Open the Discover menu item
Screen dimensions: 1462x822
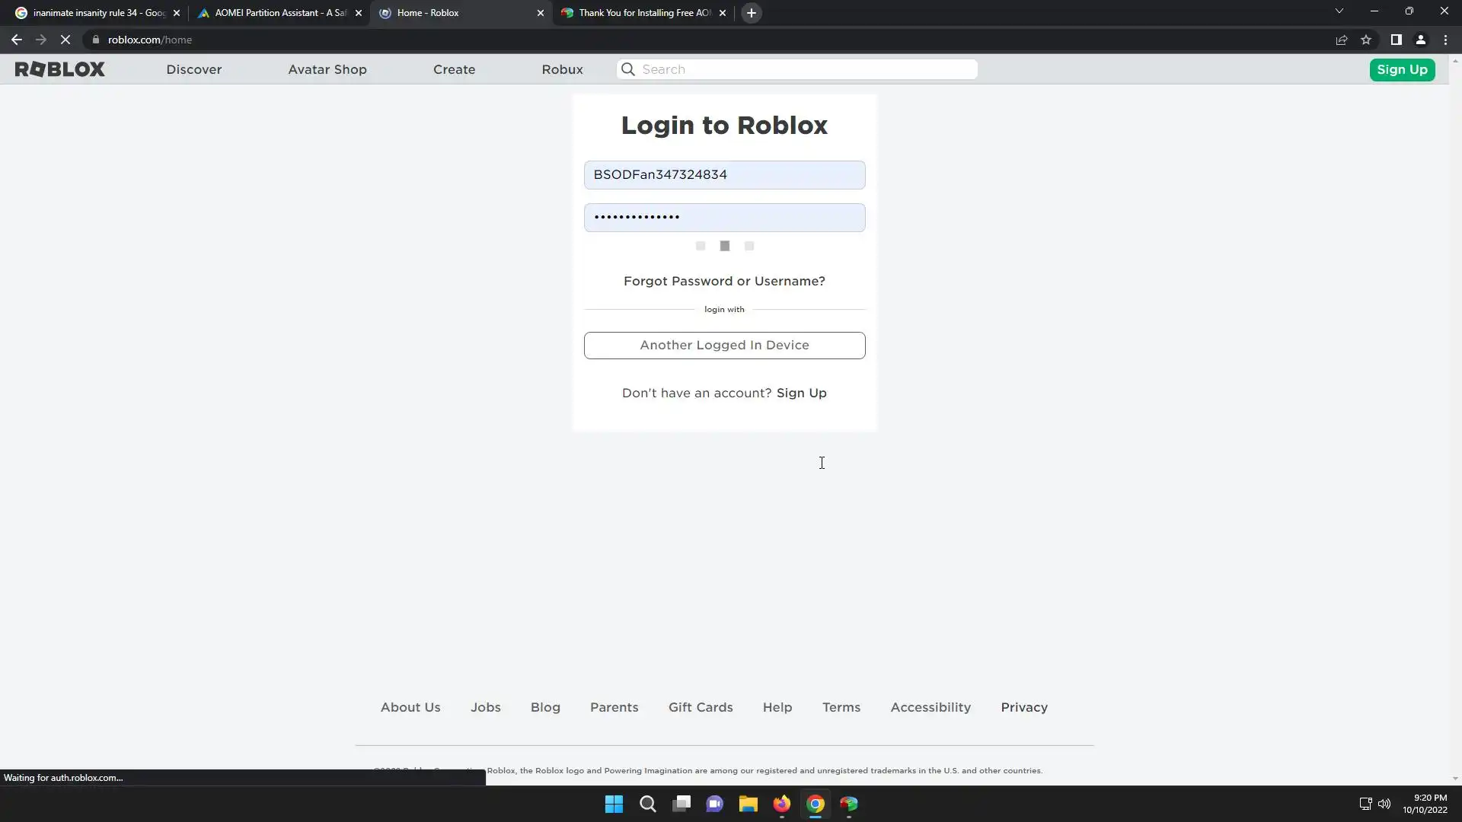click(194, 69)
